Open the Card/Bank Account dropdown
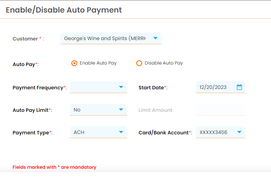The image size is (271, 184). coord(221,132)
